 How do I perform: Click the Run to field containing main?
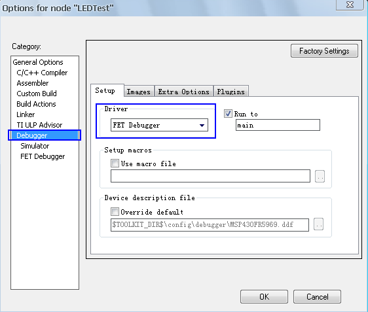pos(278,125)
